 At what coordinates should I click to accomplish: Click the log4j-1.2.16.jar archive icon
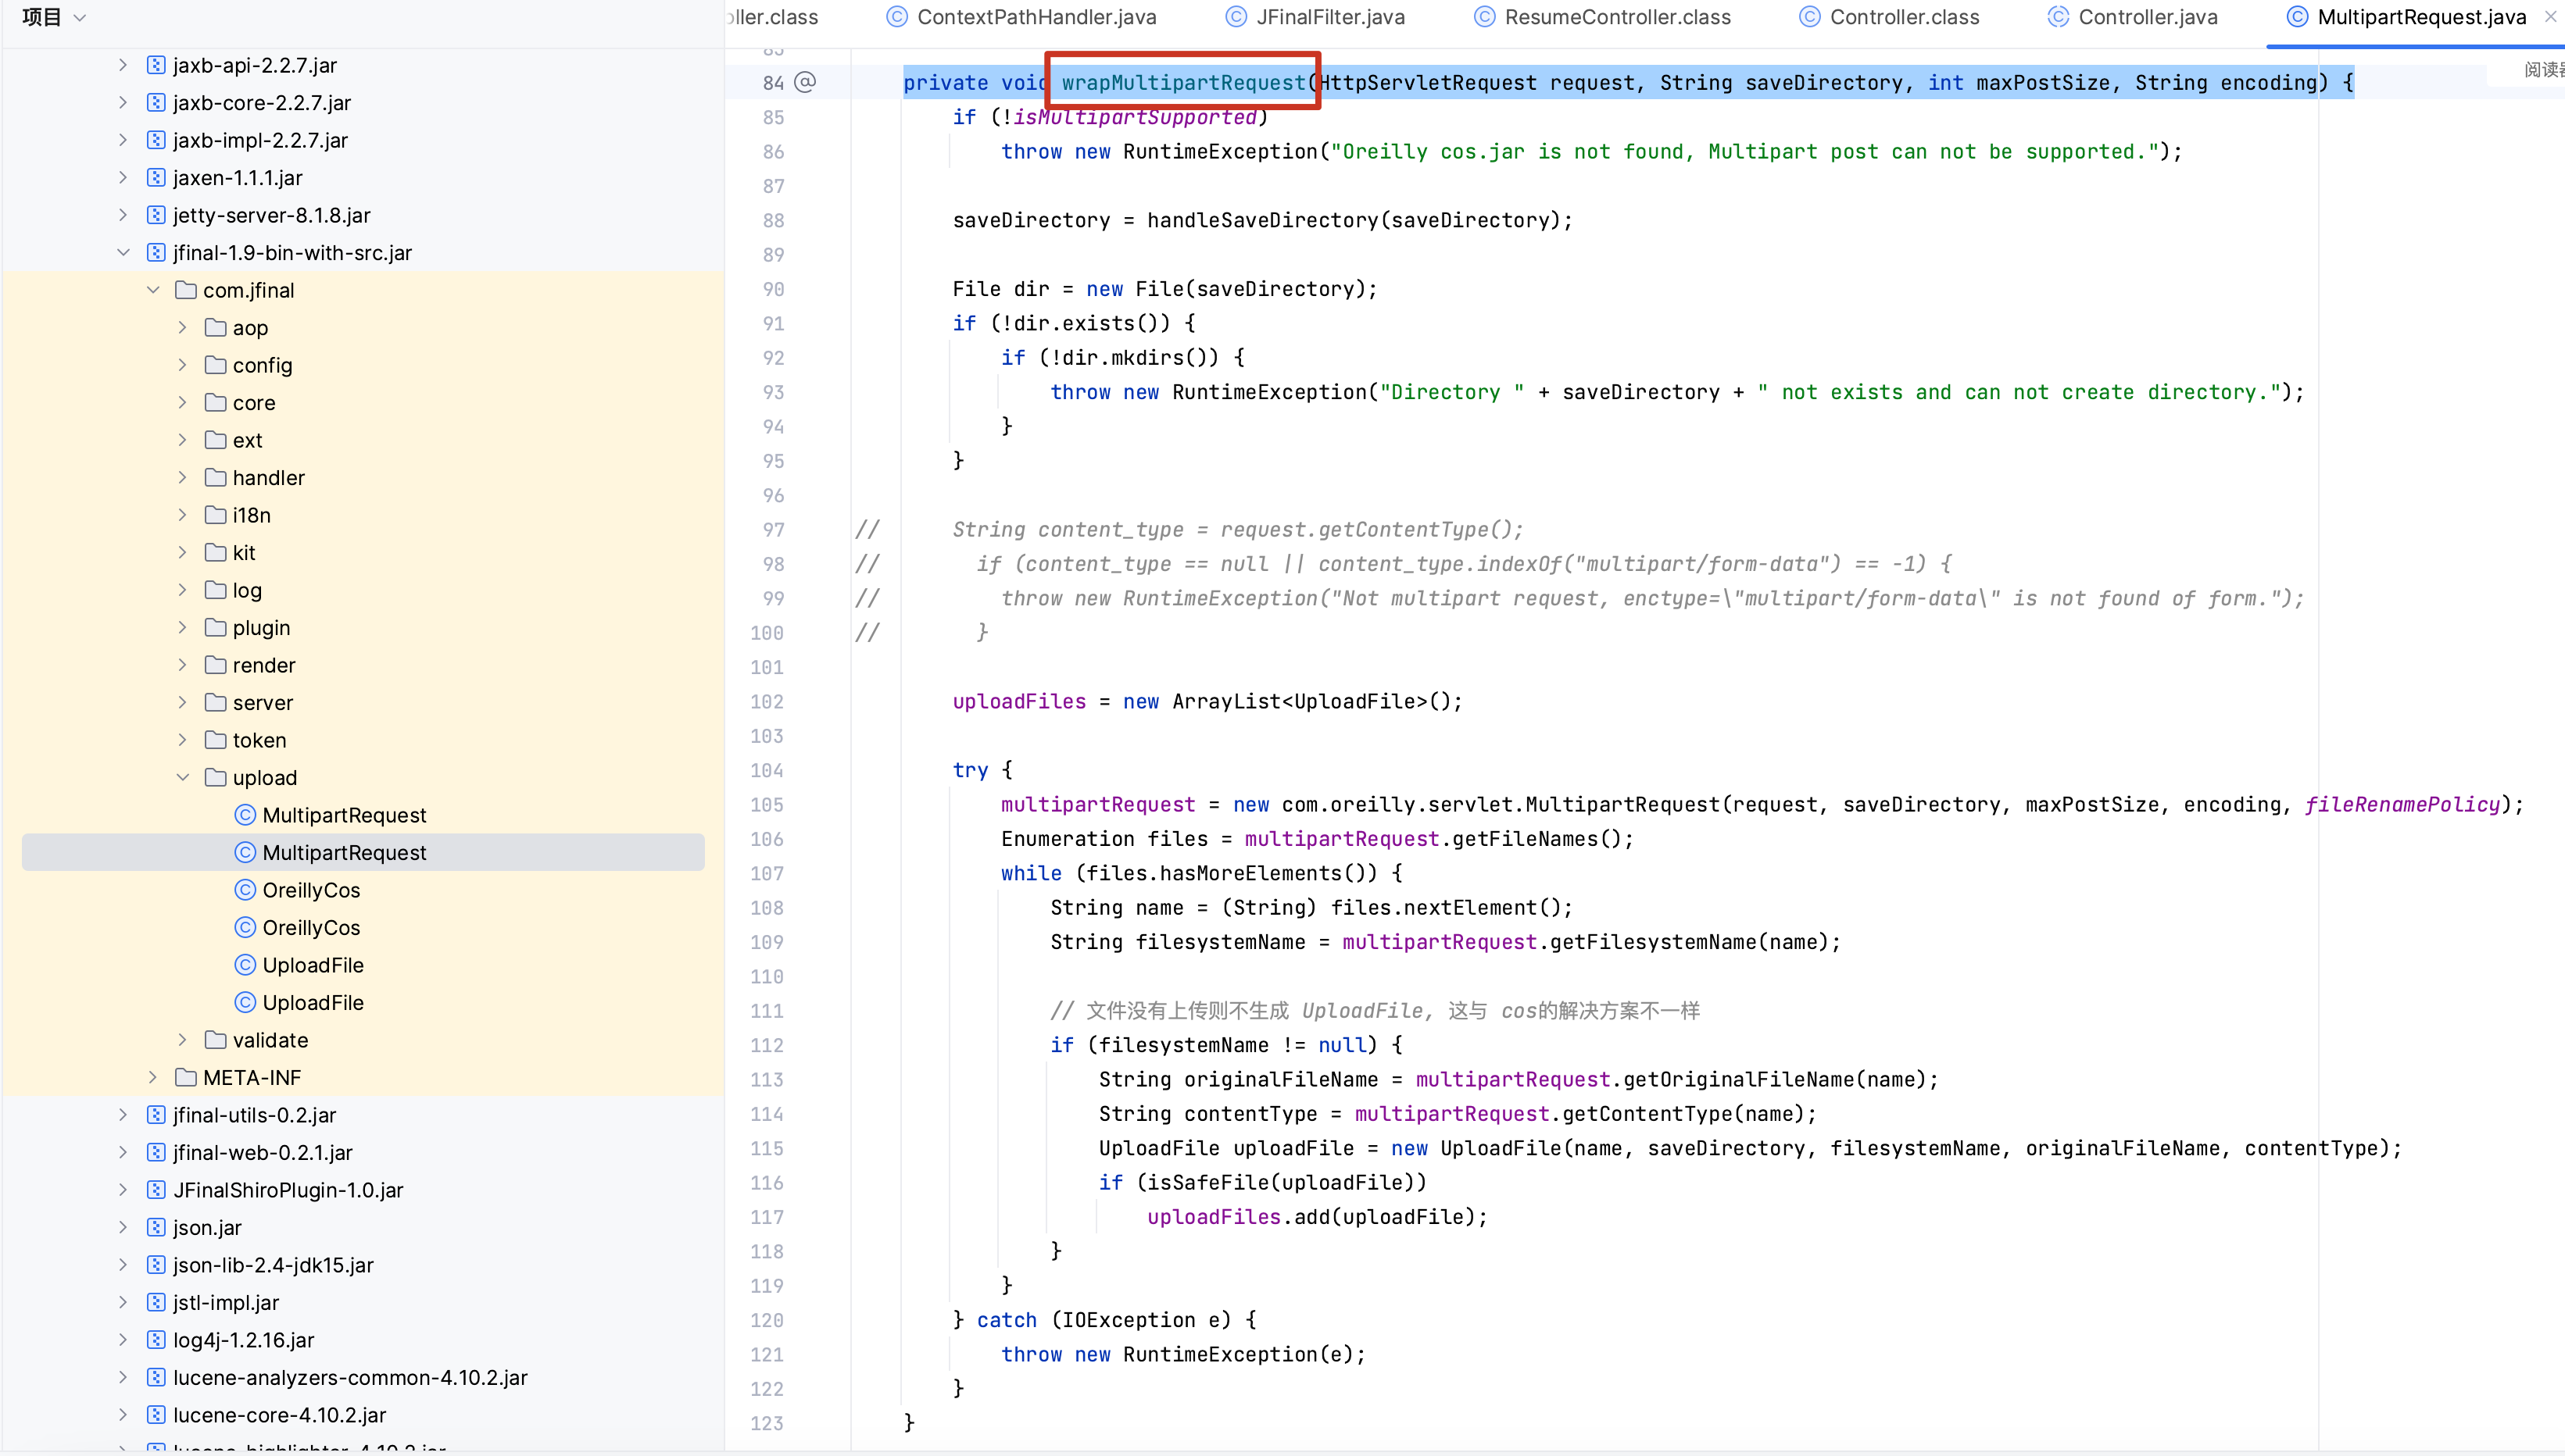(156, 1340)
